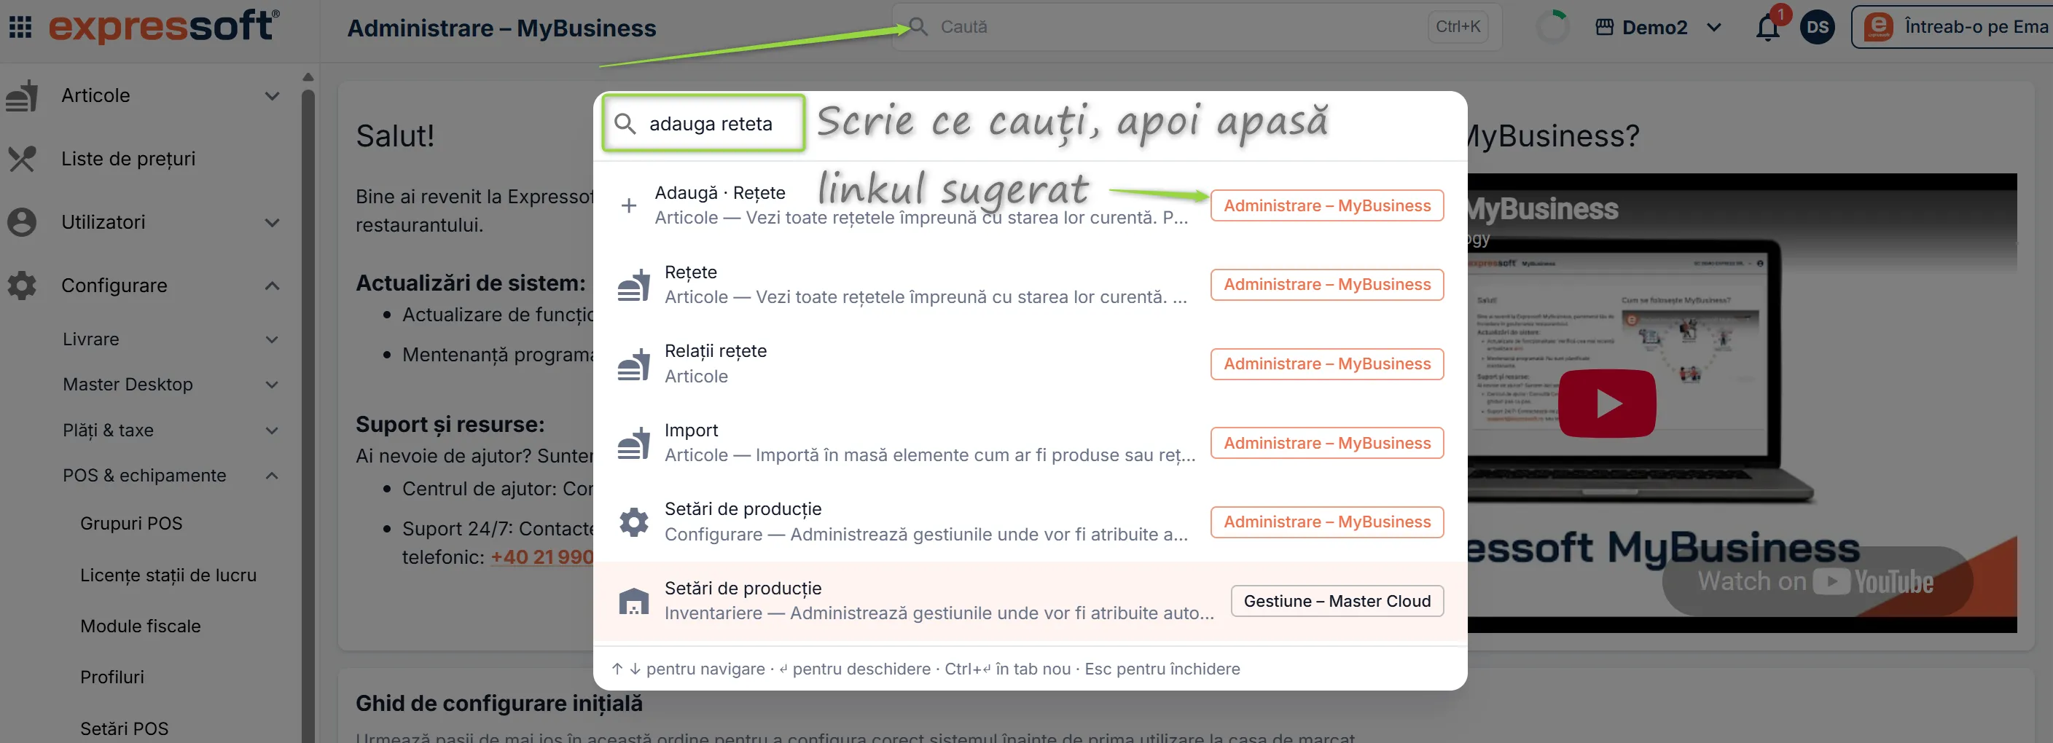This screenshot has height=743, width=2053.
Task: Click the Articole sidebar icon
Action: (x=22, y=95)
